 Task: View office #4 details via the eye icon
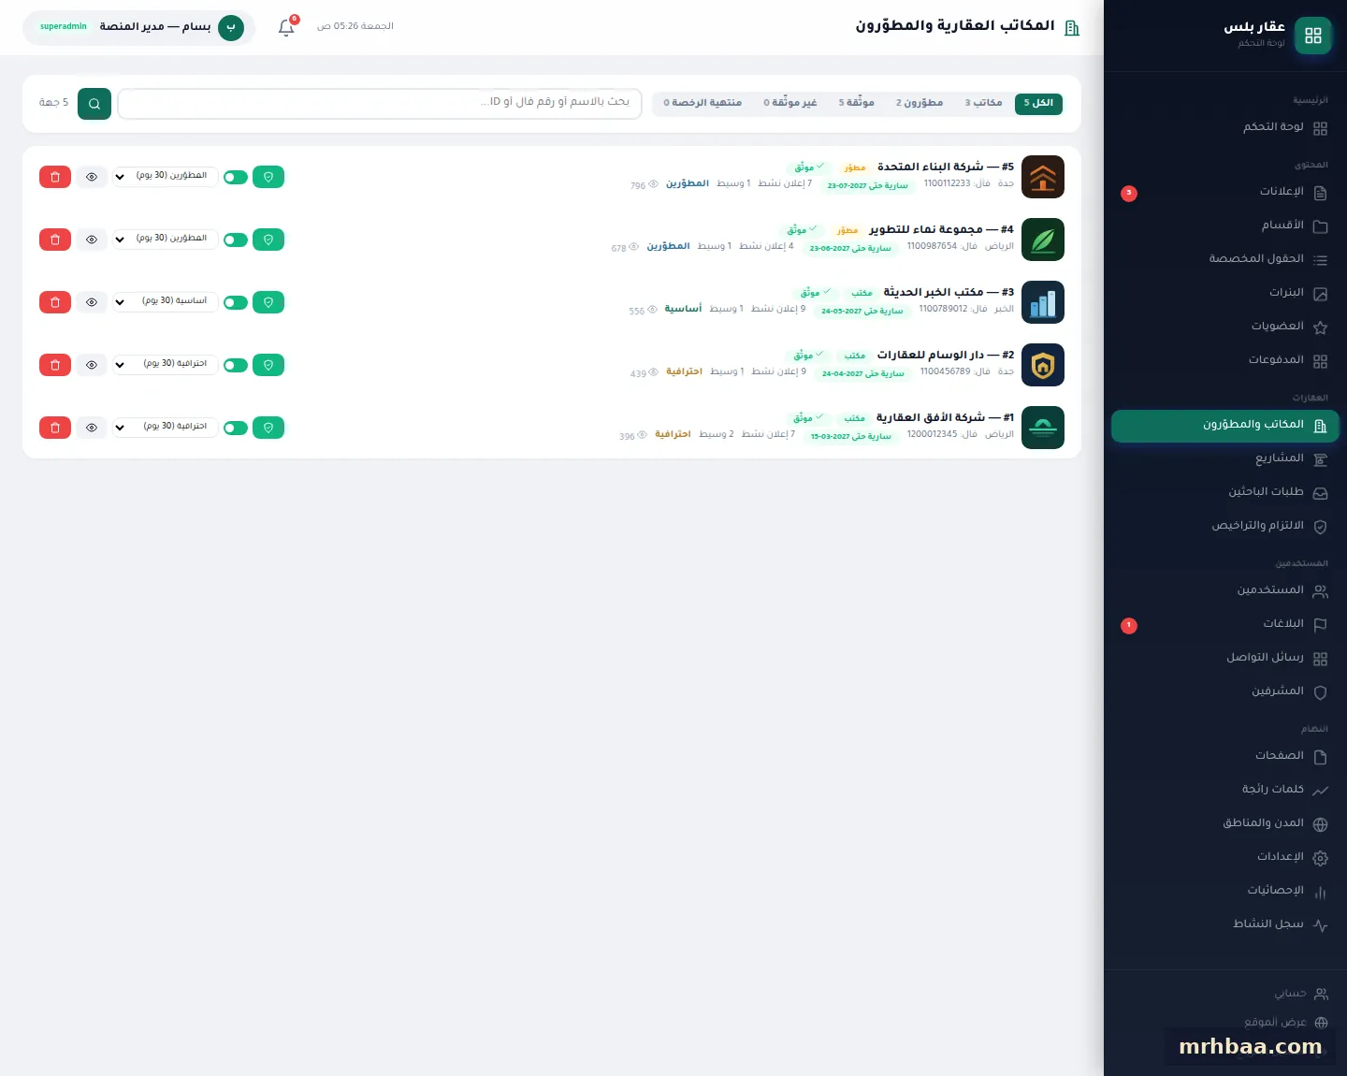click(x=92, y=240)
